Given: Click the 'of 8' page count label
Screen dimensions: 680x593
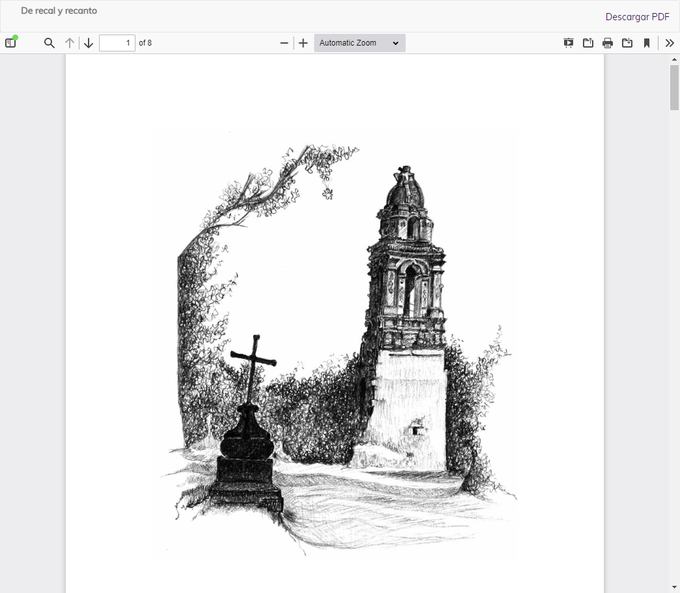Looking at the screenshot, I should (145, 43).
